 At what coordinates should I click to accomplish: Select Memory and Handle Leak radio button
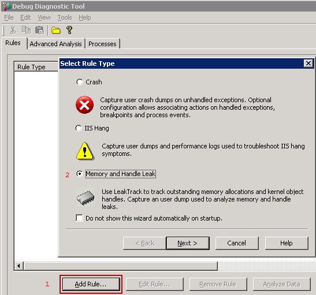pos(79,174)
